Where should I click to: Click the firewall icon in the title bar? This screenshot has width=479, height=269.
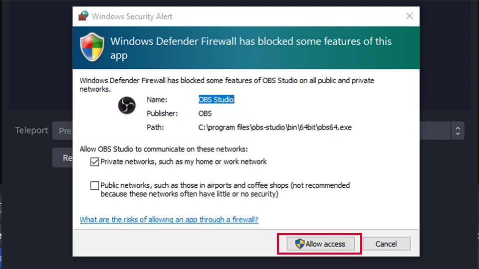83,16
